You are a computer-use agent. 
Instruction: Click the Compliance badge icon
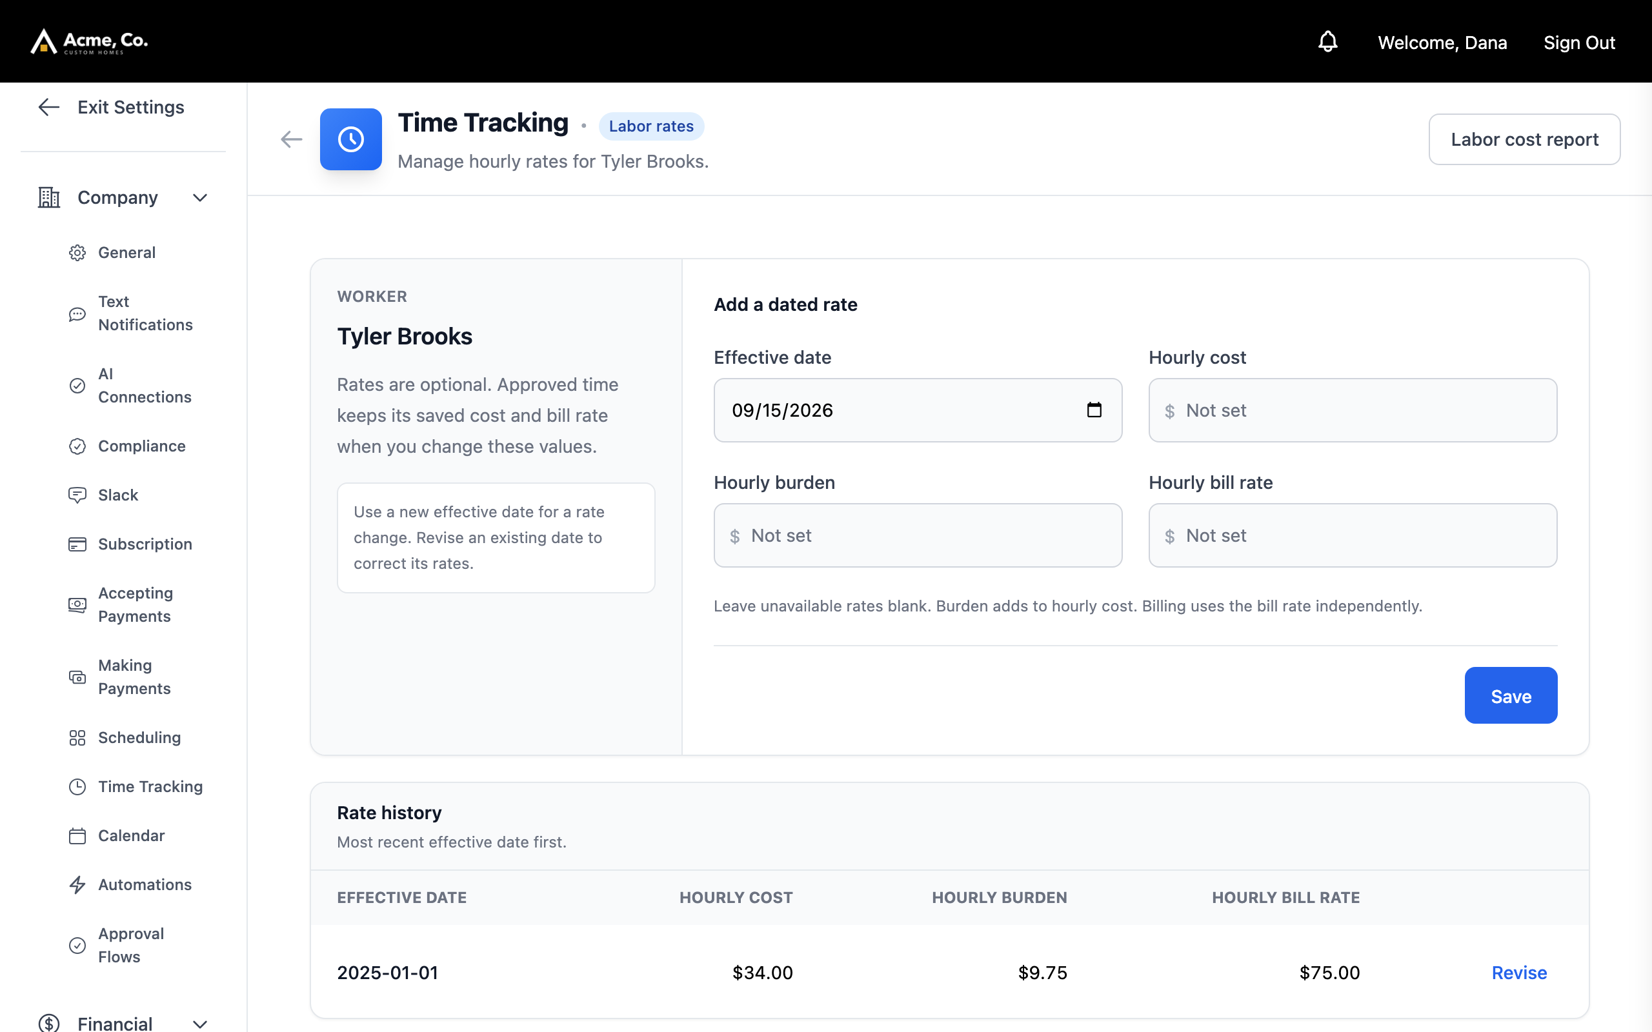(x=77, y=446)
